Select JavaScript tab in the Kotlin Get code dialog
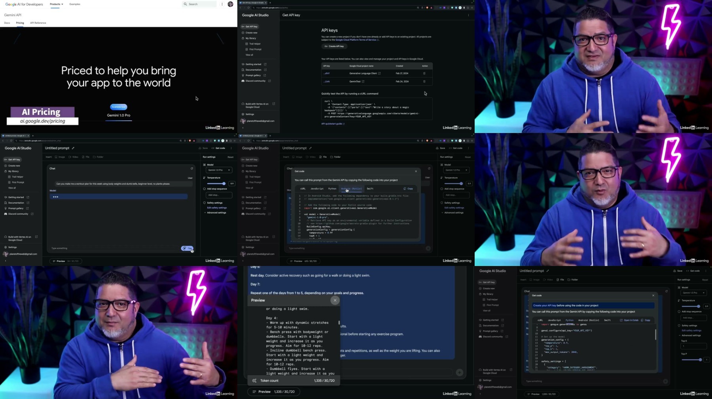 [317, 189]
